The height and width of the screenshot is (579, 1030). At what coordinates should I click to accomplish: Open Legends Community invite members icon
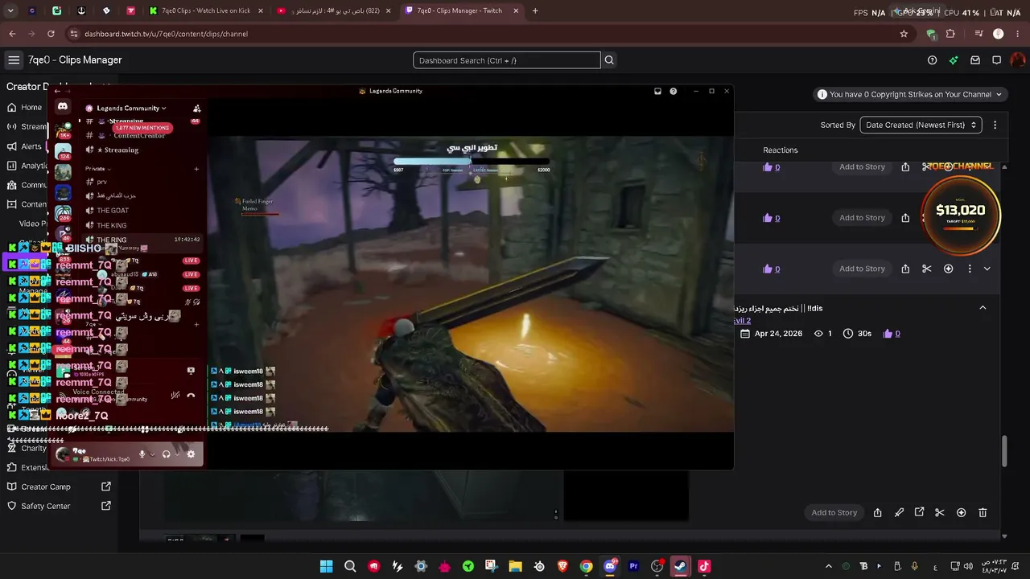point(197,109)
